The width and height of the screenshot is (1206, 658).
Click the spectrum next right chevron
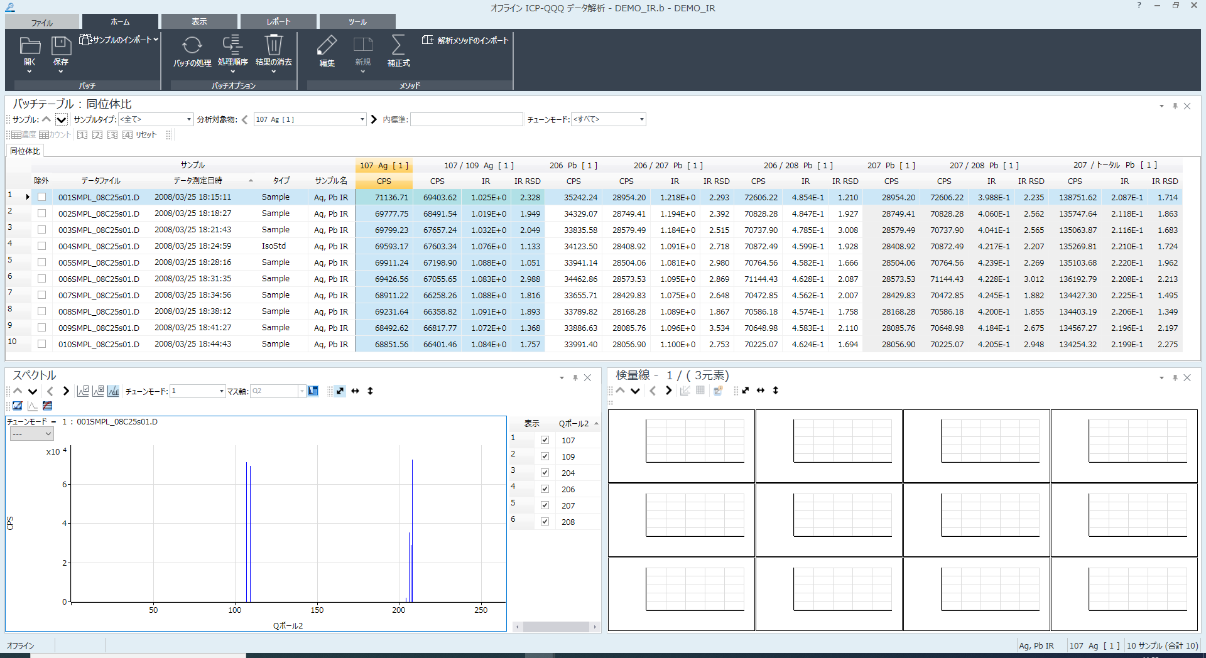tap(66, 391)
